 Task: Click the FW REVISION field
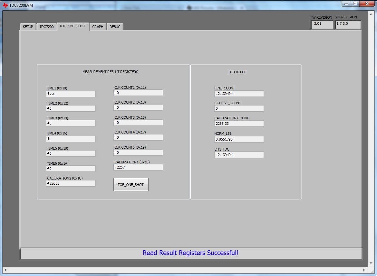tap(322, 24)
